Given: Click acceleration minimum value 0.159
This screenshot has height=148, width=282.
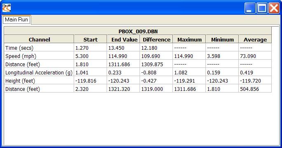Looking at the screenshot, I should click(x=214, y=73).
